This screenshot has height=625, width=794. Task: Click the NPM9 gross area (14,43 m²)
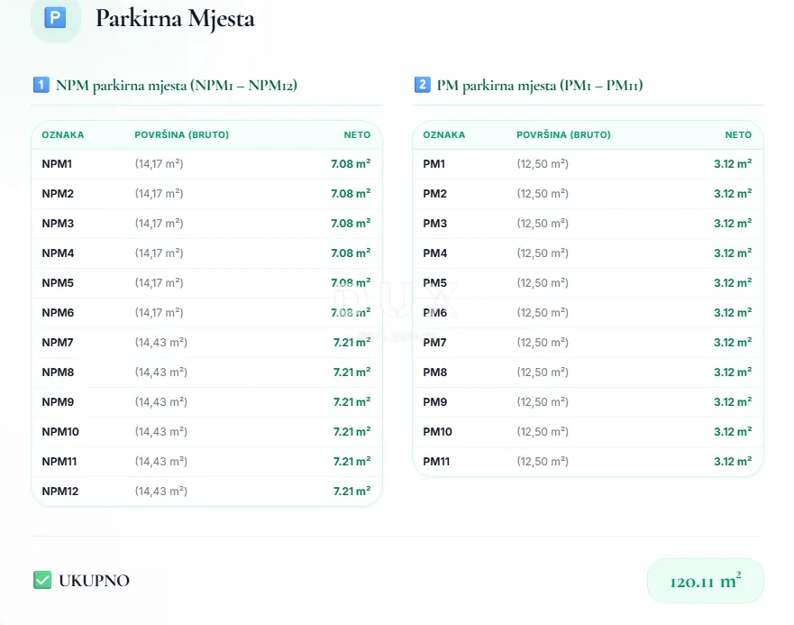click(x=161, y=402)
